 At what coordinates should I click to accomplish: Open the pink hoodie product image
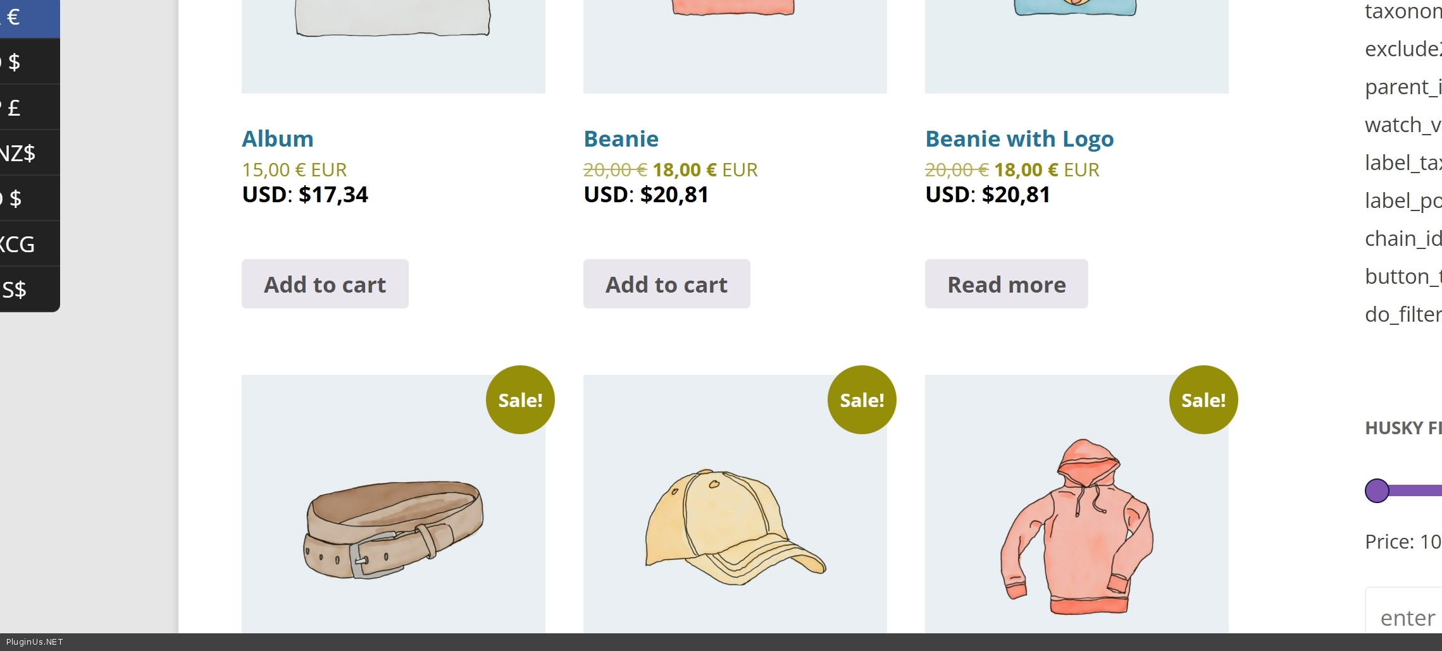coord(1076,528)
